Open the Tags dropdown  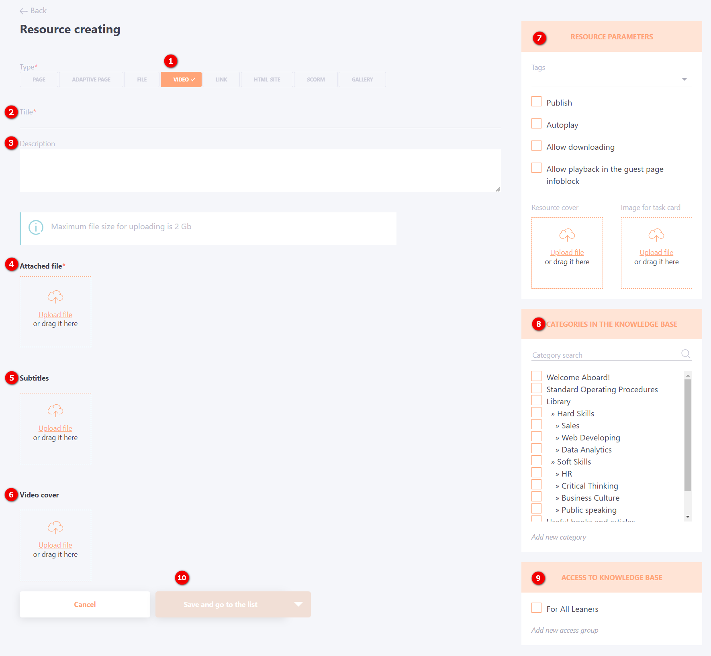tap(684, 79)
